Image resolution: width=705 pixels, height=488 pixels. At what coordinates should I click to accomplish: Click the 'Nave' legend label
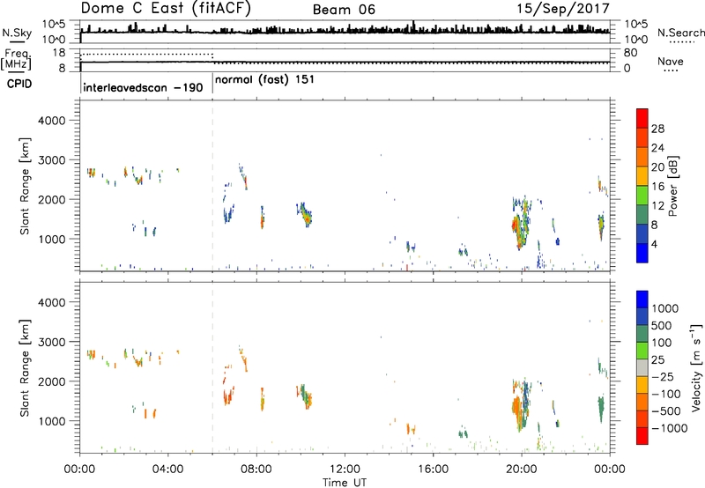[671, 62]
